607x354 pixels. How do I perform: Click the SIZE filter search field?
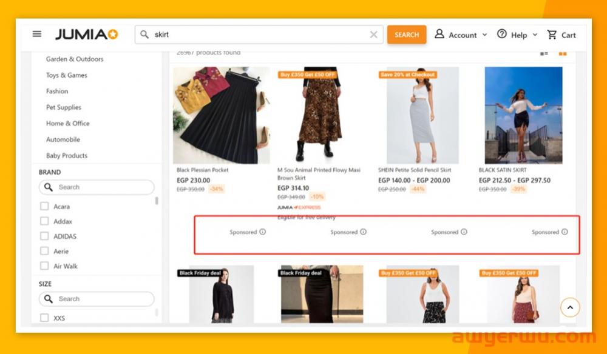[x=97, y=299]
